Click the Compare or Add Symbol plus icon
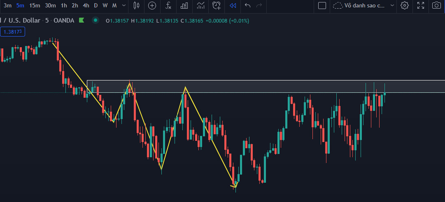 pos(152,5)
